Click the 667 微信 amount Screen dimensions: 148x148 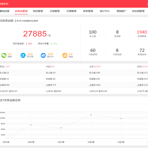pos(10,54)
